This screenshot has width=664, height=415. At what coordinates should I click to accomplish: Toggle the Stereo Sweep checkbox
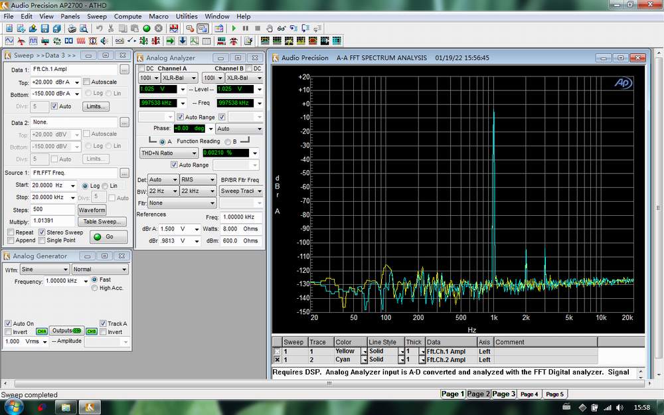click(x=41, y=232)
